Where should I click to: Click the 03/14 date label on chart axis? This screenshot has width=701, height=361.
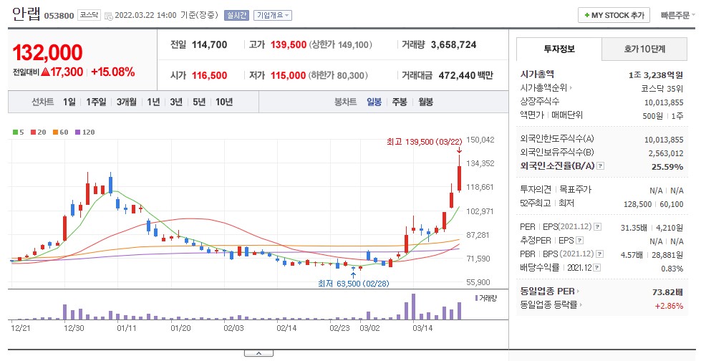click(x=422, y=328)
